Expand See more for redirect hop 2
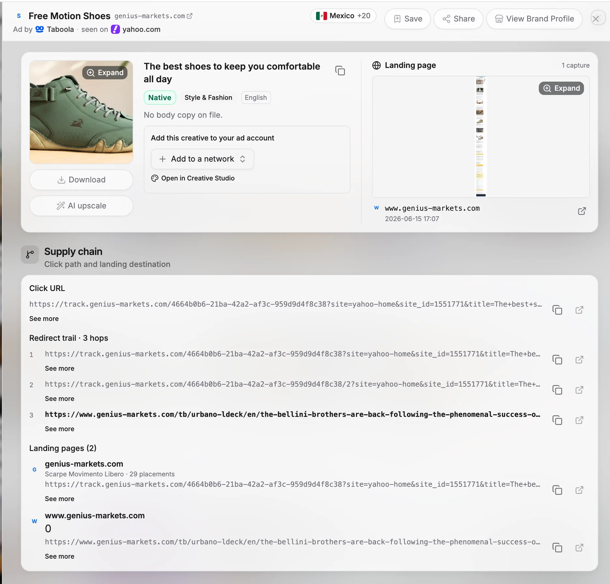The height and width of the screenshot is (584, 610). 60,399
